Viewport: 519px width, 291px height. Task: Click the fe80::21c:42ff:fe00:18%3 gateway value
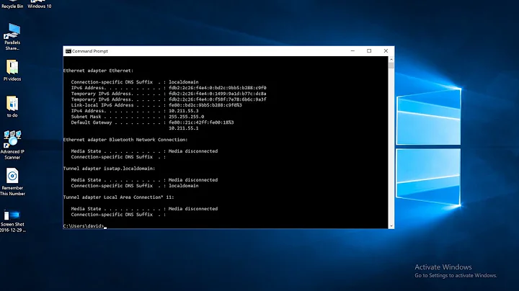[201, 122]
